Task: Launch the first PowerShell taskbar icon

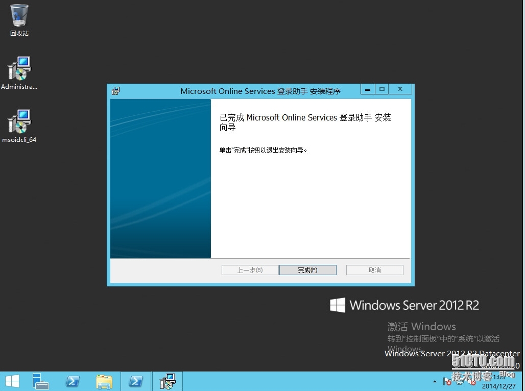Action: click(73, 381)
